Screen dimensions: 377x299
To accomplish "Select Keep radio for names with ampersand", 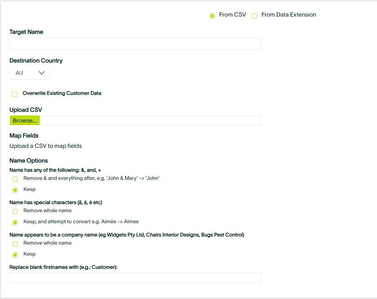I will [15, 190].
